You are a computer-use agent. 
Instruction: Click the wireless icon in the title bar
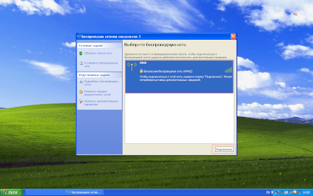point(79,36)
